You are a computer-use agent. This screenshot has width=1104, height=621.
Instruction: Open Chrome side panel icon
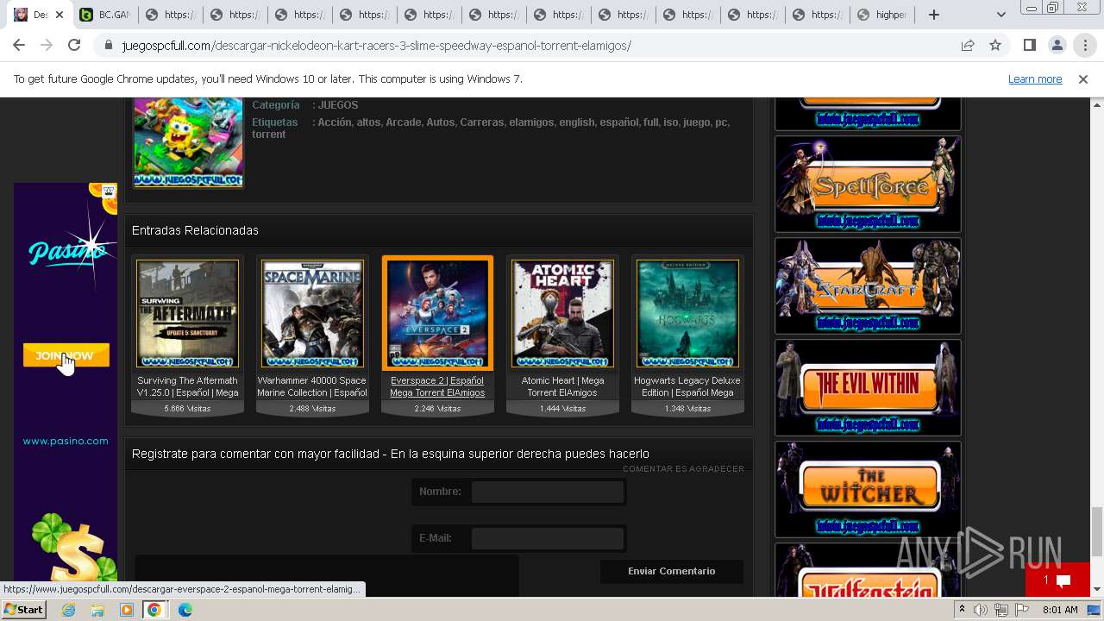pyautogui.click(x=1029, y=45)
